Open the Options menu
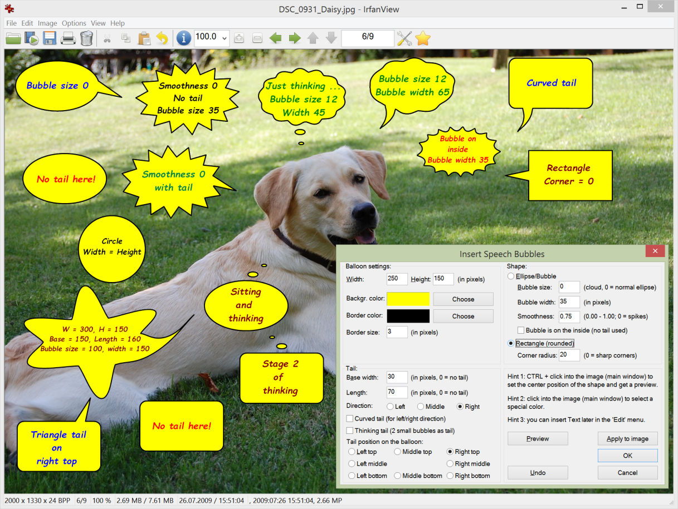 tap(74, 23)
